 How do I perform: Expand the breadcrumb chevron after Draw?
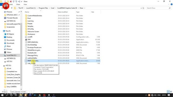pos(85,8)
